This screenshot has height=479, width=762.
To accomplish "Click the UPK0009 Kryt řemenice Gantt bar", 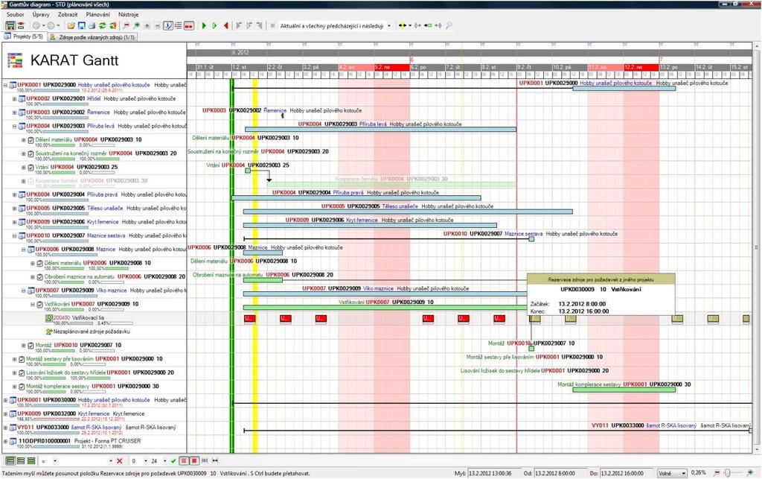I will tap(370, 225).
